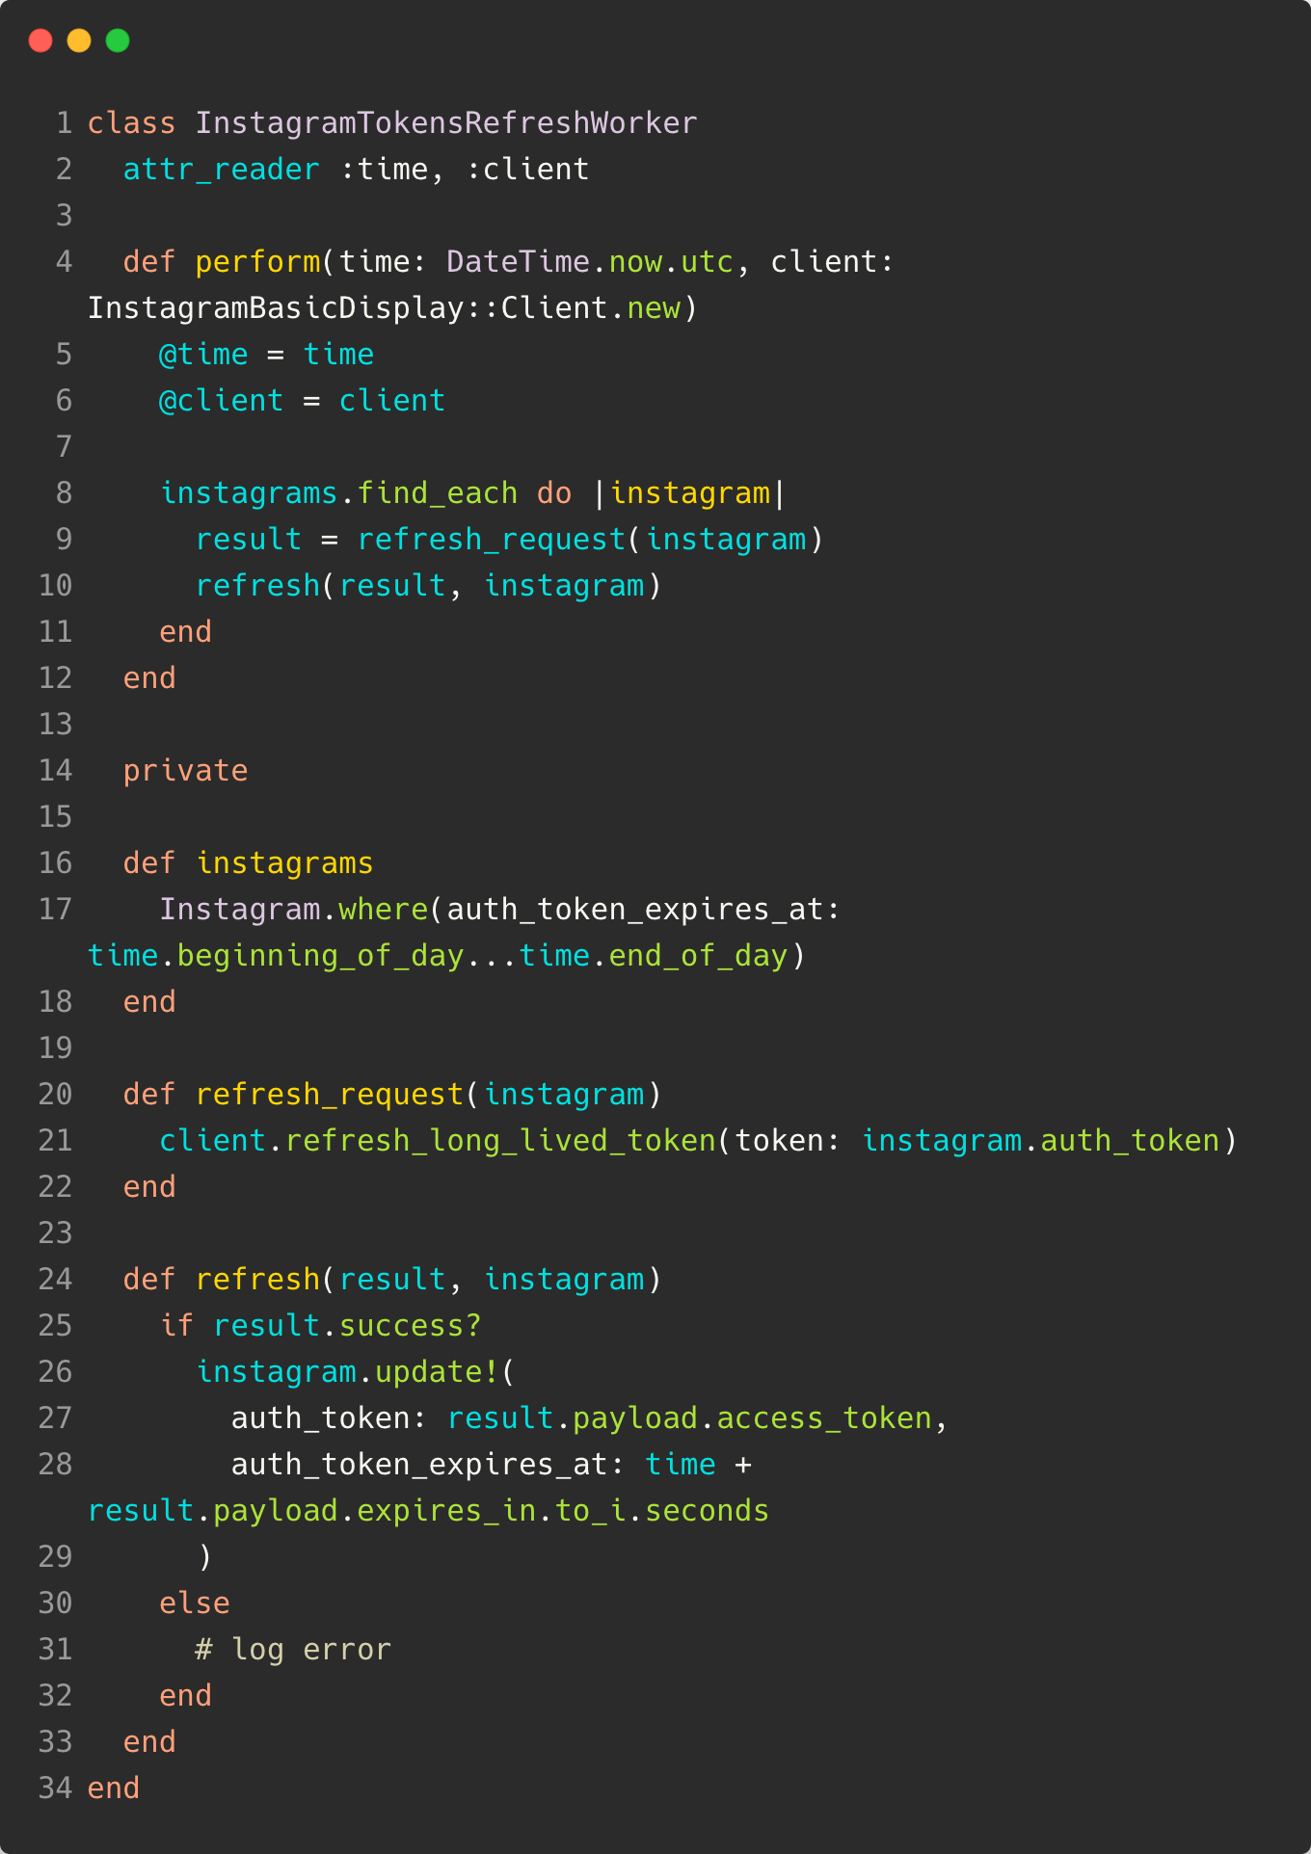Click the red close window button
1311x1854 pixels.
(x=40, y=40)
